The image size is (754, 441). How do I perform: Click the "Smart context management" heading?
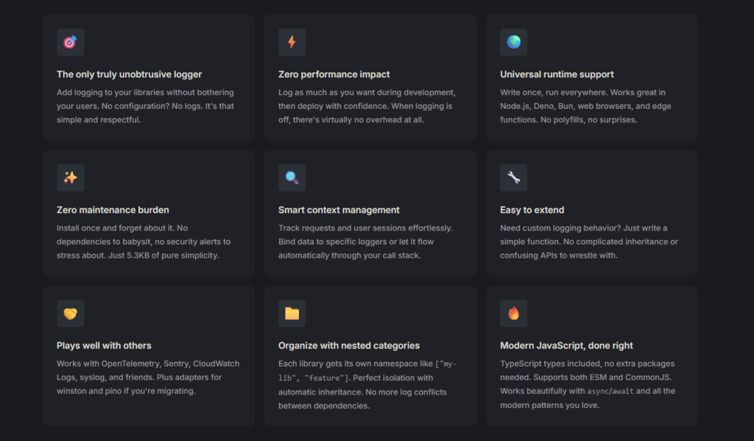coord(339,210)
